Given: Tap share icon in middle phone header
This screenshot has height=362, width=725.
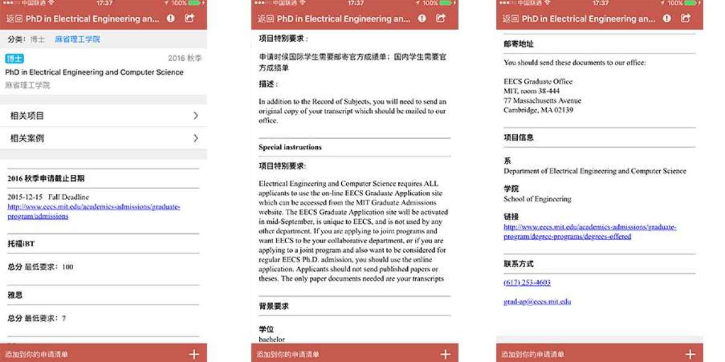Looking at the screenshot, I should (x=441, y=18).
